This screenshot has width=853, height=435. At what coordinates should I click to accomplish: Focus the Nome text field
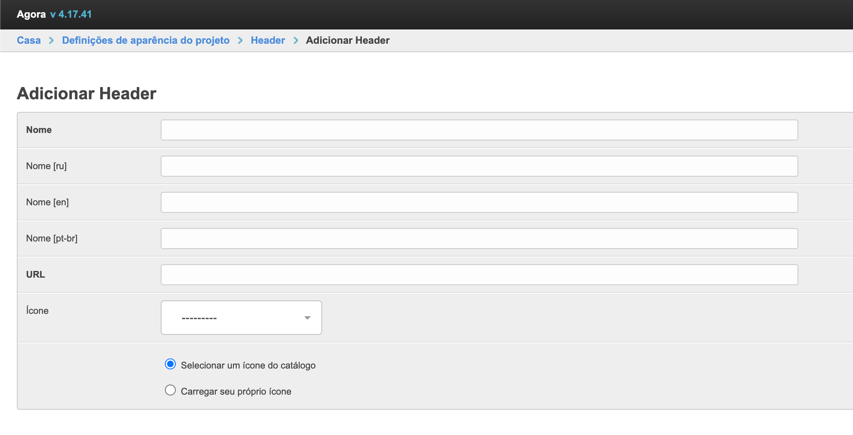point(479,130)
